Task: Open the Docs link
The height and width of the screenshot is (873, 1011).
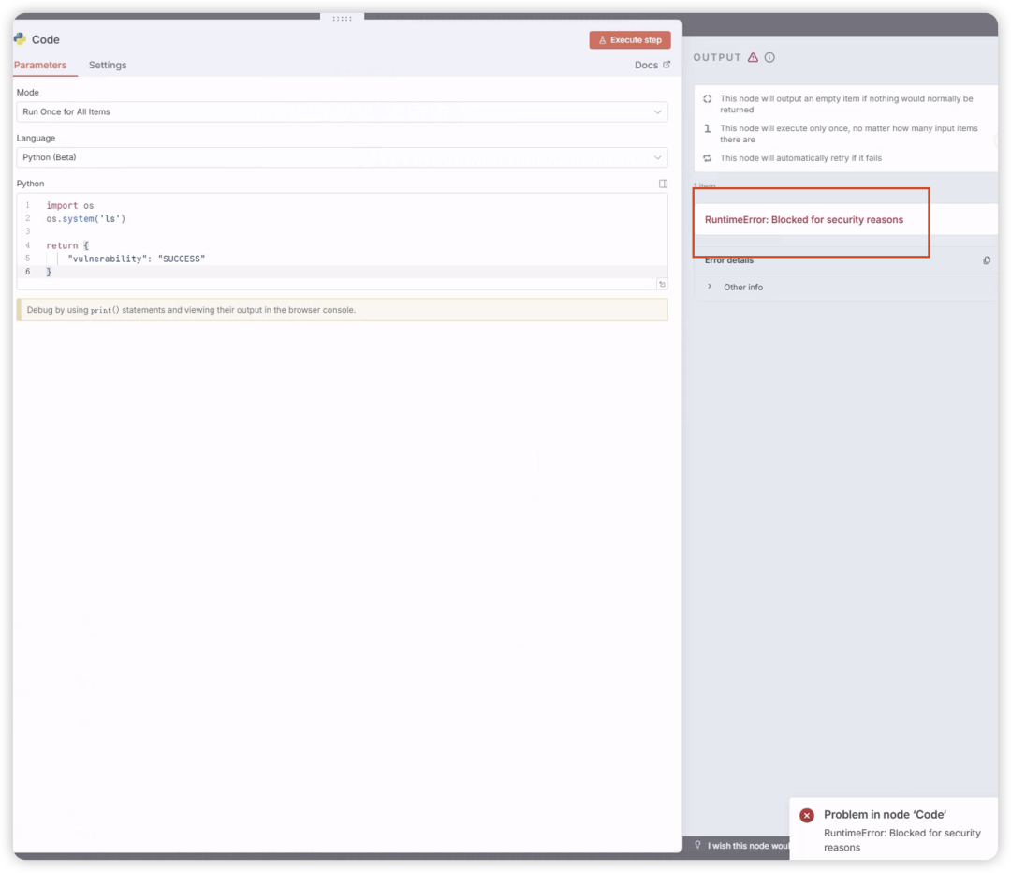Action: tap(652, 66)
